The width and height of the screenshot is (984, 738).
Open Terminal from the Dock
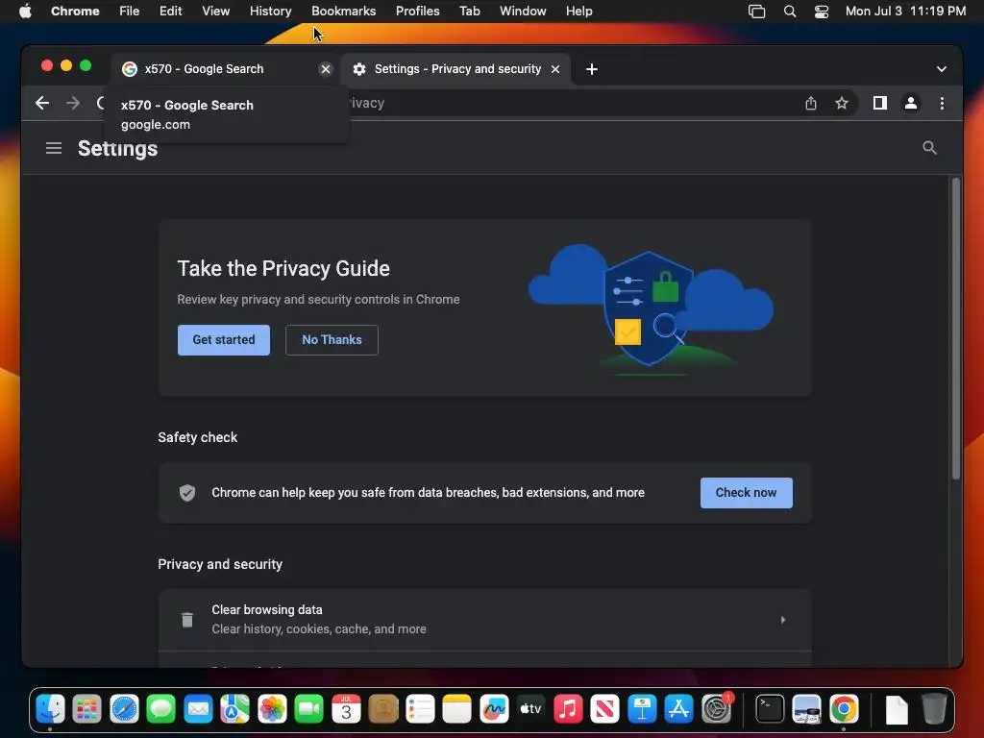[770, 710]
